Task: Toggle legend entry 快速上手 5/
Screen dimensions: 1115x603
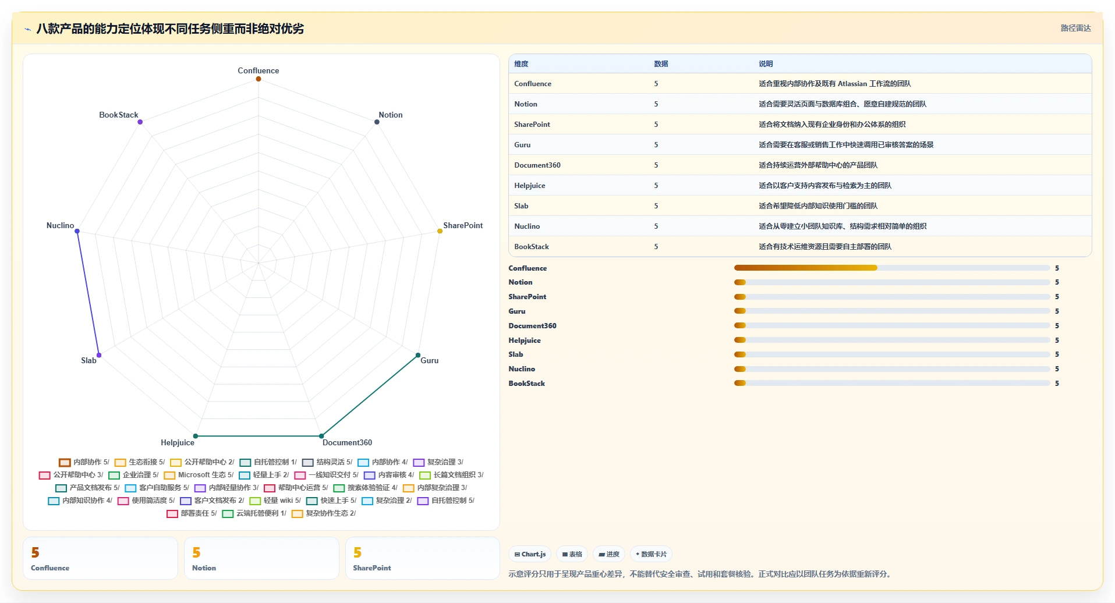Action: 331,501
